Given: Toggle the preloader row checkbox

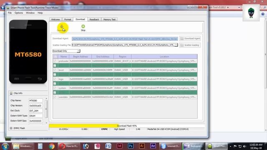Looking at the screenshot, I should click(x=55, y=61).
